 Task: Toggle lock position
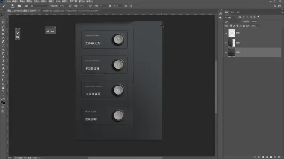click(237, 26)
